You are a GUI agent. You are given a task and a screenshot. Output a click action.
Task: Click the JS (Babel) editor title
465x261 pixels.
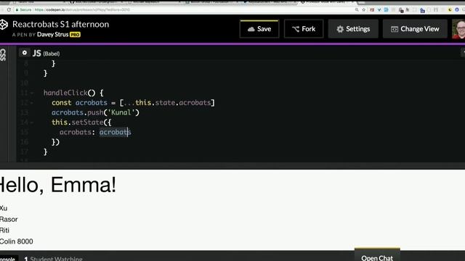tap(46, 53)
